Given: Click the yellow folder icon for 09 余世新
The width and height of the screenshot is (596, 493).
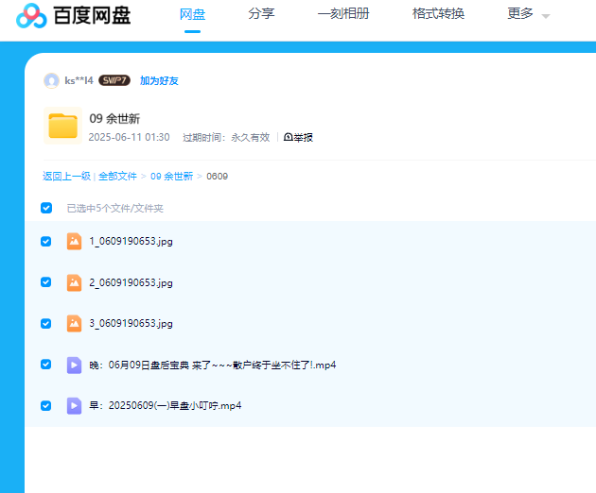Looking at the screenshot, I should point(63,127).
